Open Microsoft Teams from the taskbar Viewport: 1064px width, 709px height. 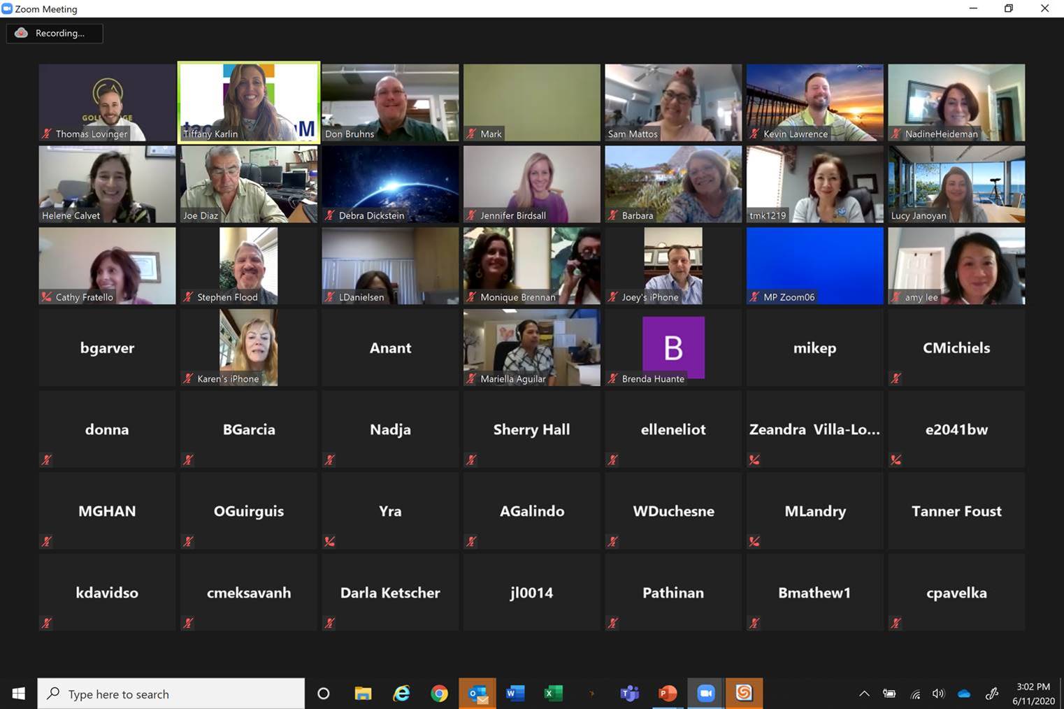pos(630,694)
